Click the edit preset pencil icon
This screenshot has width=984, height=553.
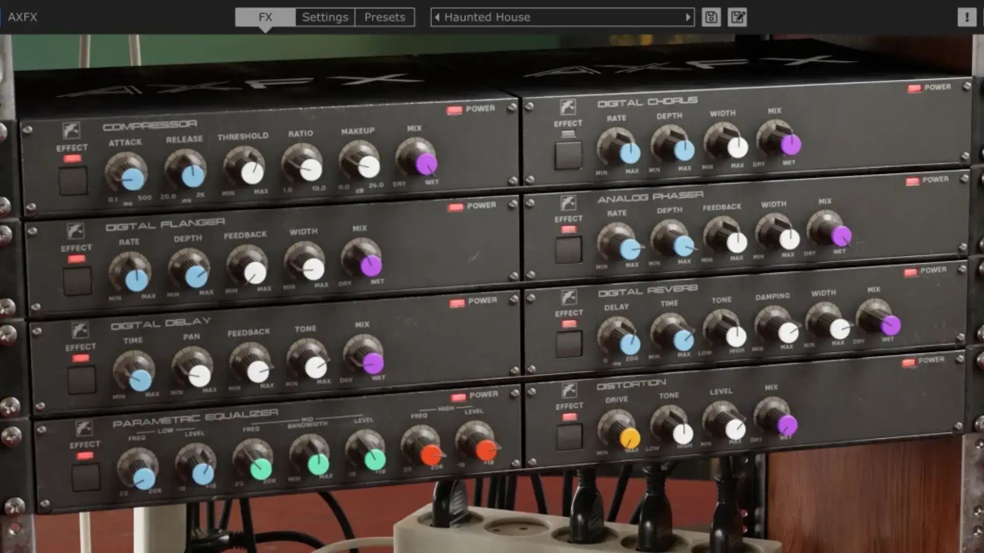pos(737,17)
